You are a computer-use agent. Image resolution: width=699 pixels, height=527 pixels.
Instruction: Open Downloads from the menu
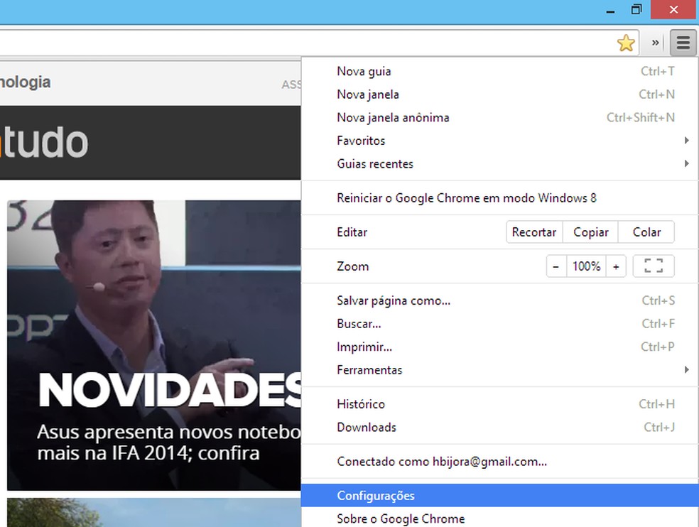(x=366, y=427)
